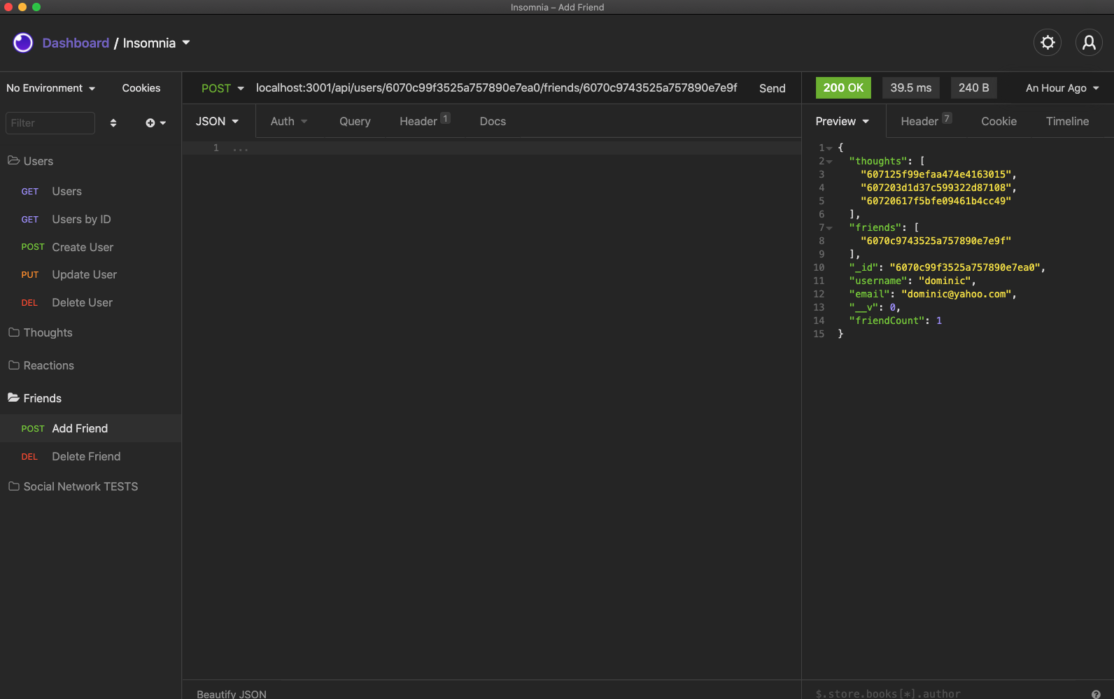Click the "username" key in response
The height and width of the screenshot is (699, 1114).
(877, 281)
